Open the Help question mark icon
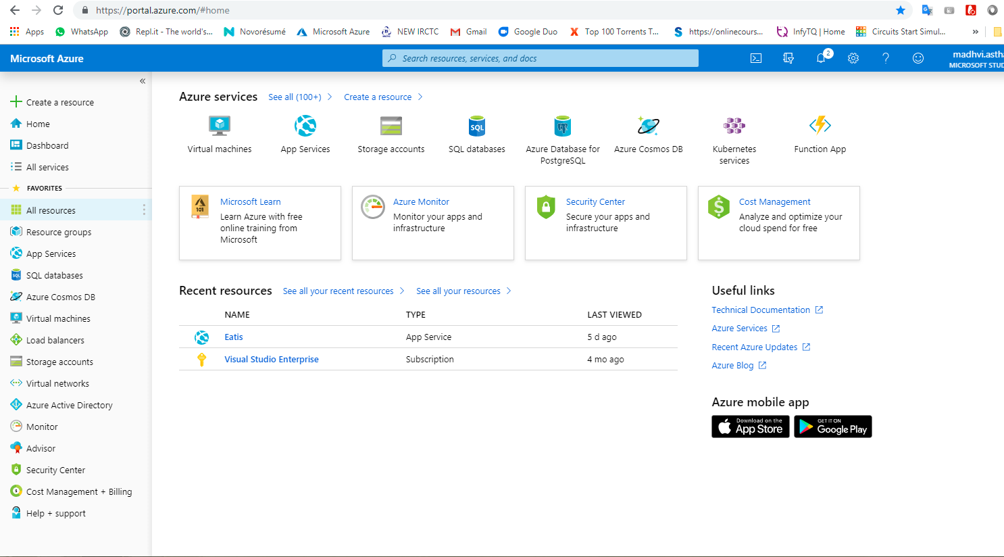Screen dimensions: 1004x557 click(x=886, y=58)
